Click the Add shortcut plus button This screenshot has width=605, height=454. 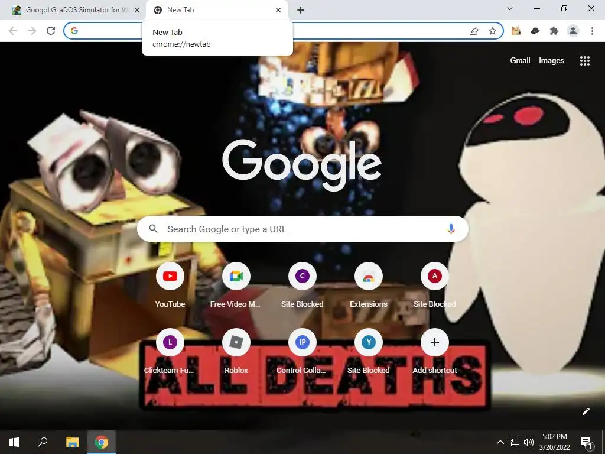(x=434, y=342)
